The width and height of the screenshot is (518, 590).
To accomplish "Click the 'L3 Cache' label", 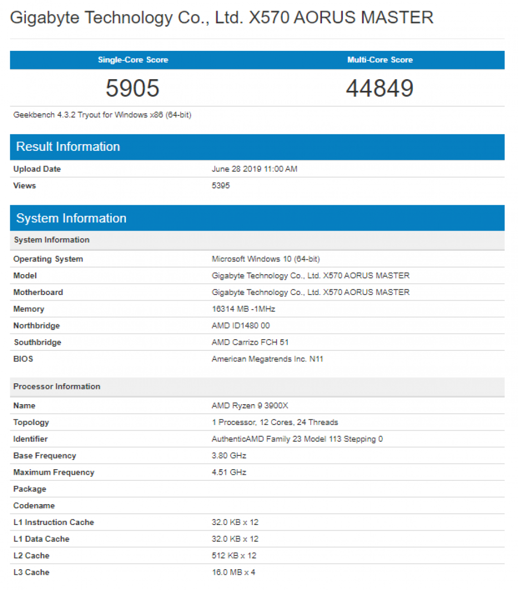I will [31, 572].
